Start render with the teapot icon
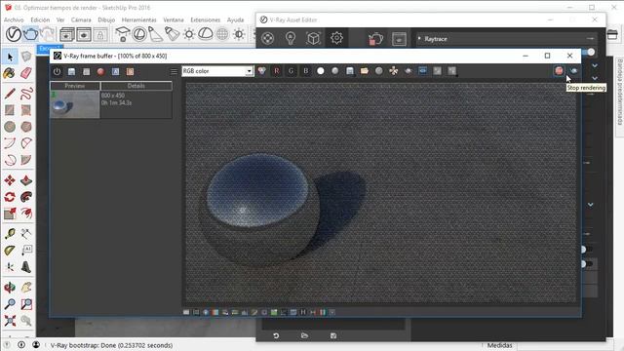This screenshot has height=351, width=624. coord(30,34)
